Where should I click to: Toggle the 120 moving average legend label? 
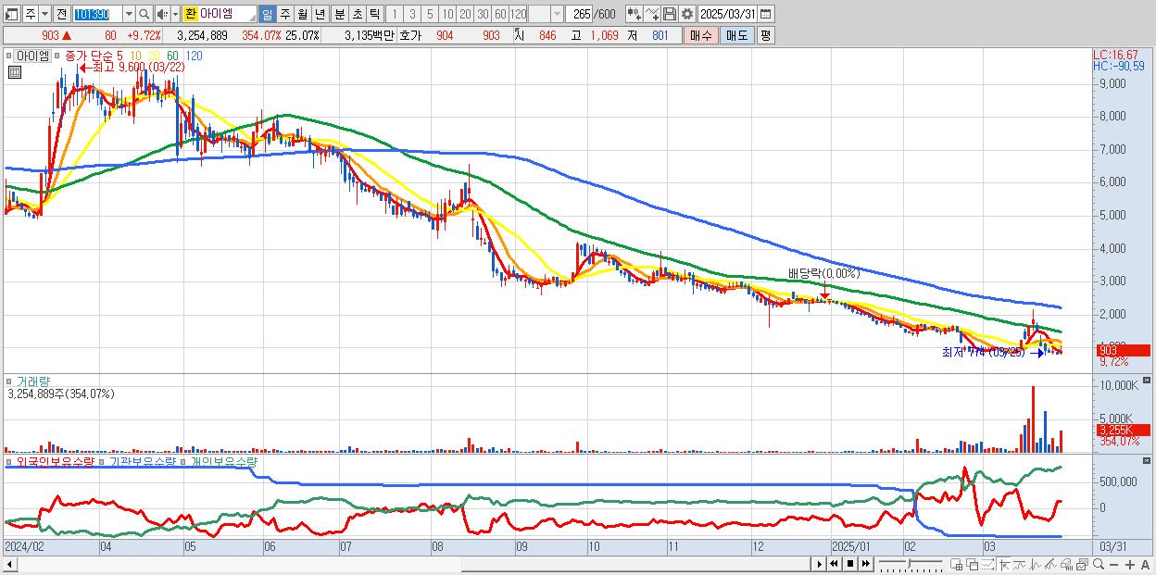[x=194, y=56]
